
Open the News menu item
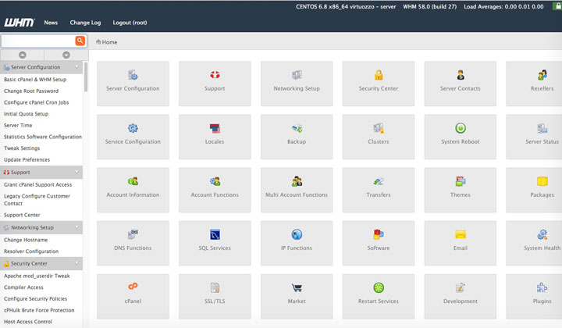pyautogui.click(x=51, y=23)
